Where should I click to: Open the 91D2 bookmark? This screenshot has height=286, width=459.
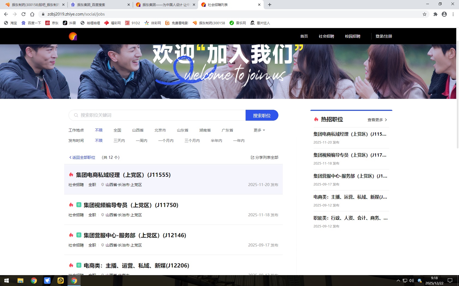click(x=133, y=23)
